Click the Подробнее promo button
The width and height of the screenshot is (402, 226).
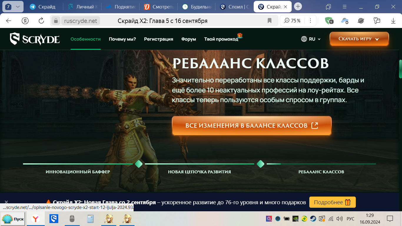coord(332,202)
